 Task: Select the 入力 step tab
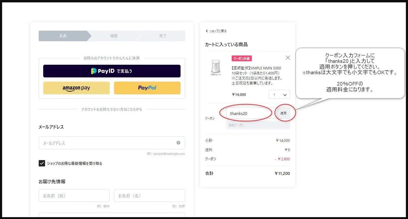tap(63, 36)
